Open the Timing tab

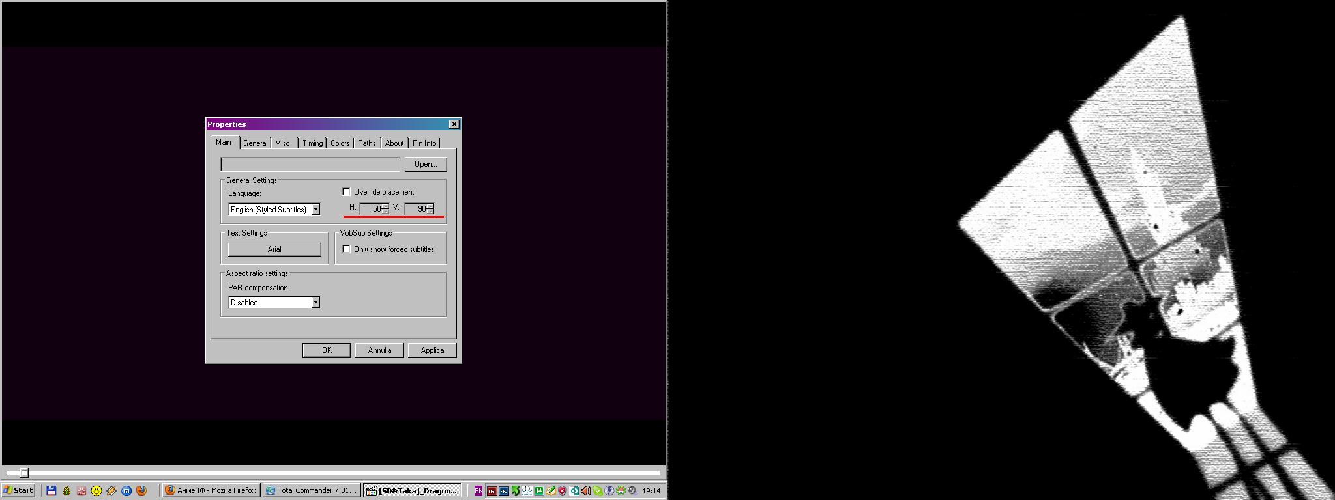tap(312, 143)
